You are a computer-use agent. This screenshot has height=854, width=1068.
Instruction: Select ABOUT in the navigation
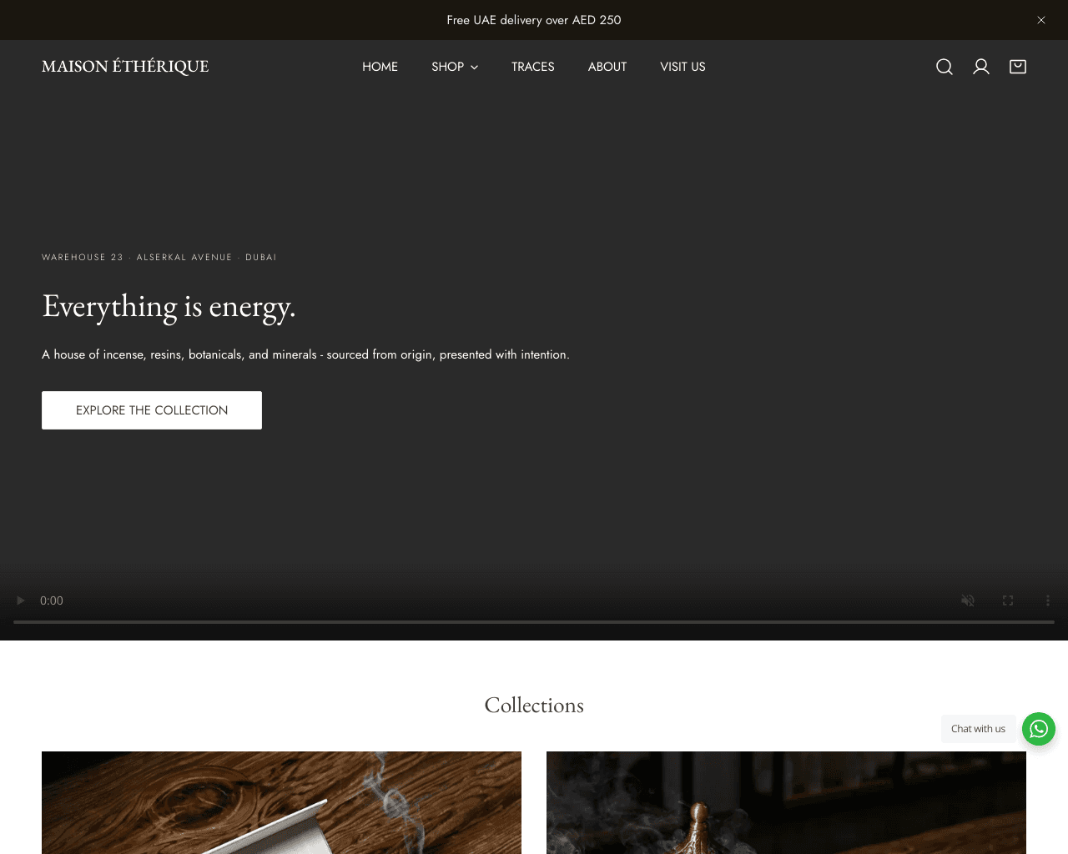click(x=607, y=66)
